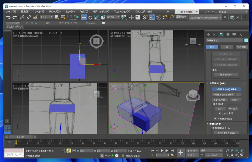The width and height of the screenshot is (252, 162).
Task: Click 作業基点 (WP) を使用 button
Action: [223, 95]
